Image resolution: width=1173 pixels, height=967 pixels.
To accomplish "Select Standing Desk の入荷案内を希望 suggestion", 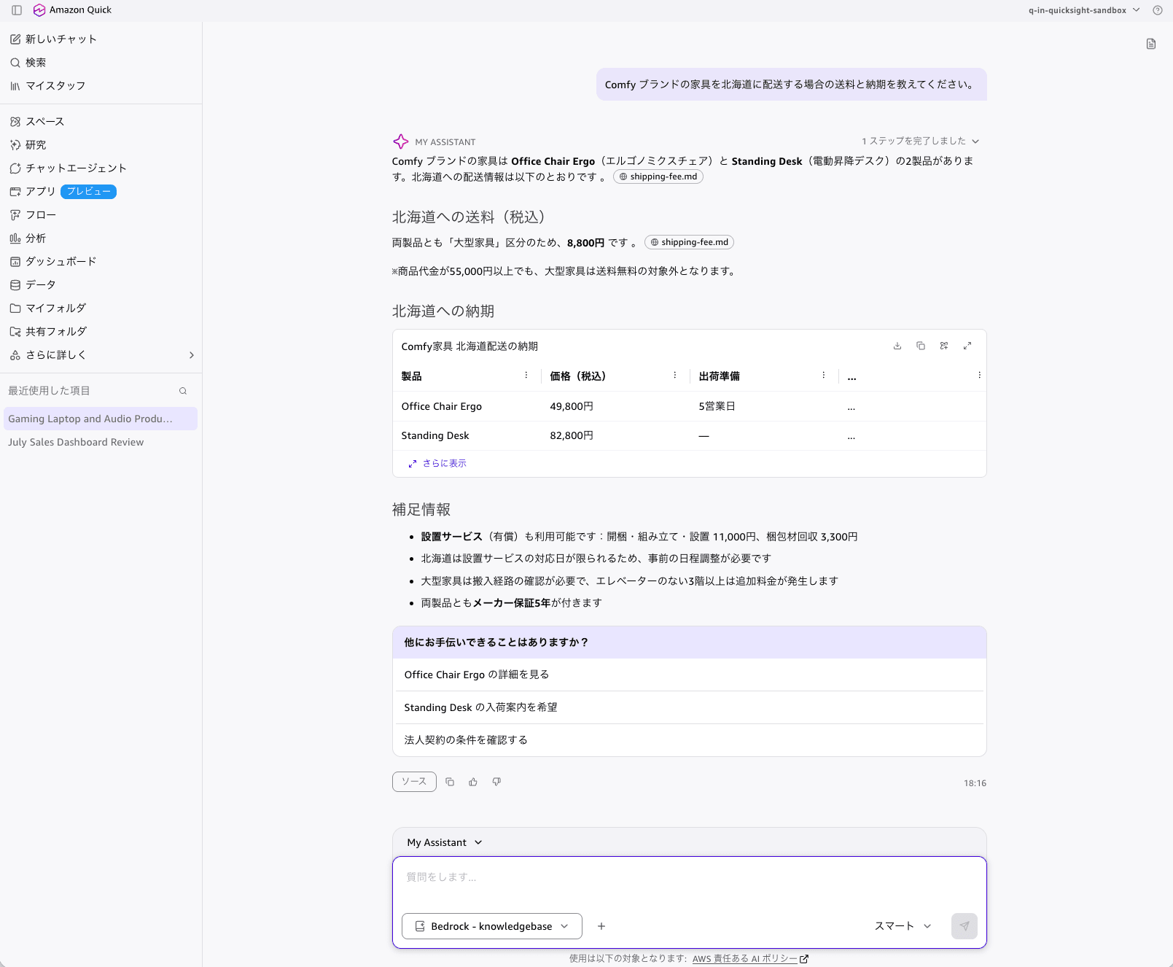I will coord(689,707).
